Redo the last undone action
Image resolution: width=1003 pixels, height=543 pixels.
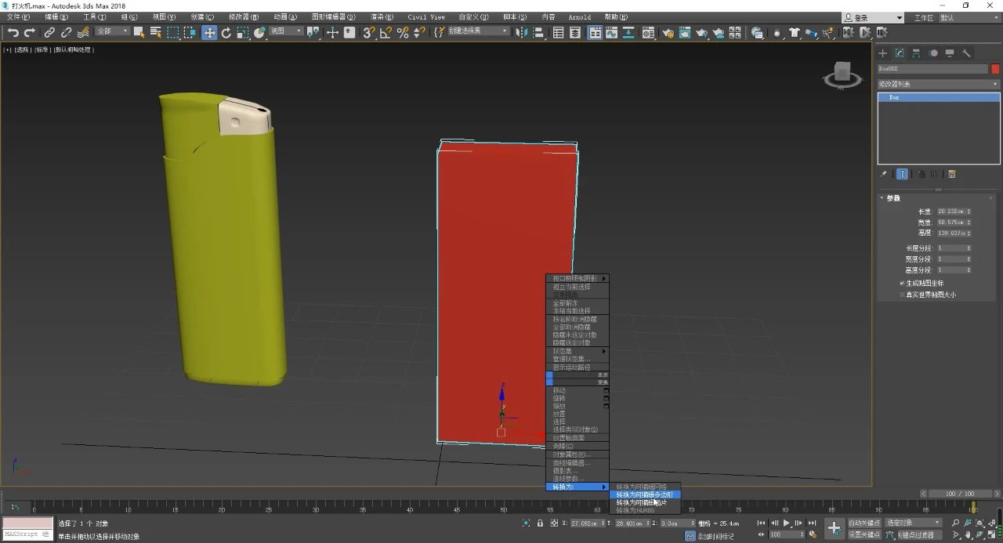point(30,32)
